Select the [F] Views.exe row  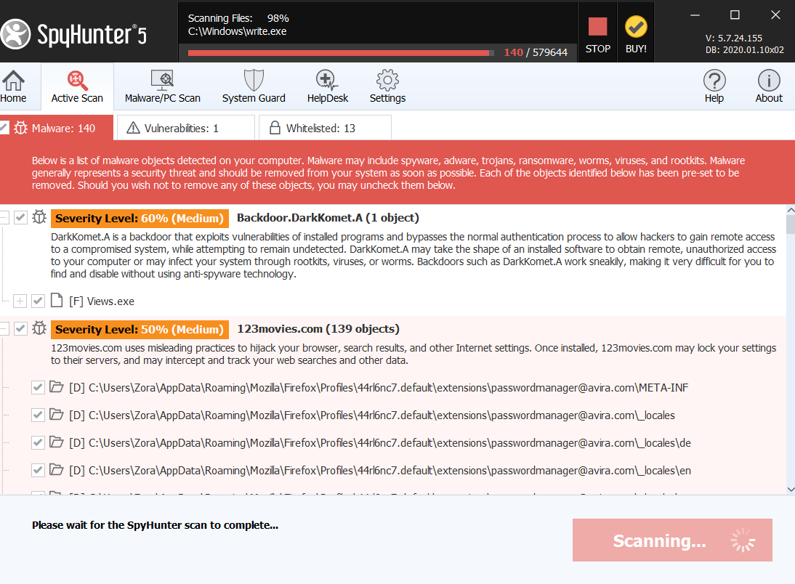coord(102,301)
